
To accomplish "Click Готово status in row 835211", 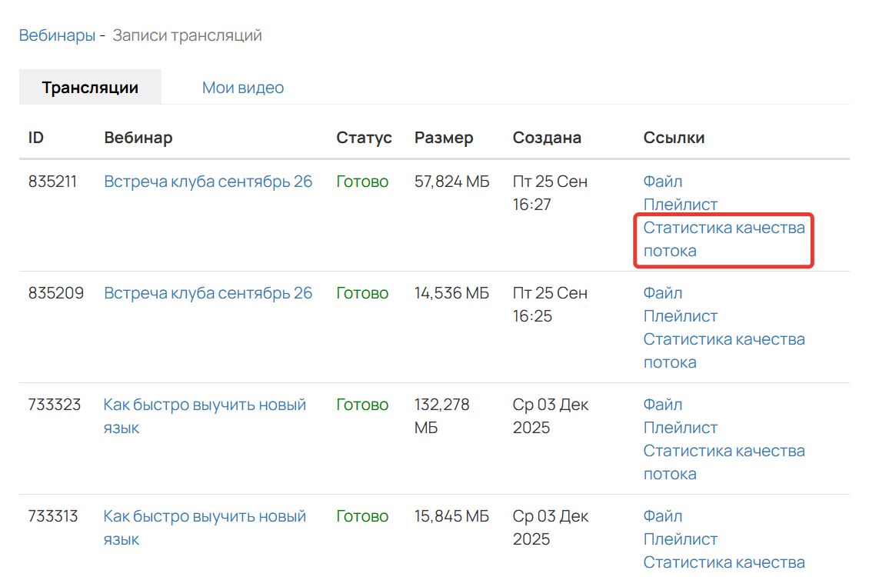I will [362, 182].
